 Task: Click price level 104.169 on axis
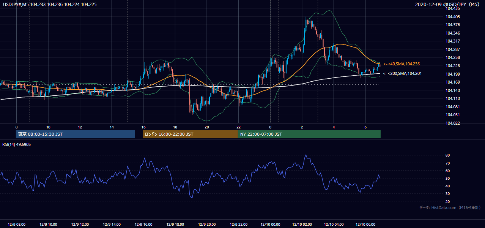pos(453,82)
